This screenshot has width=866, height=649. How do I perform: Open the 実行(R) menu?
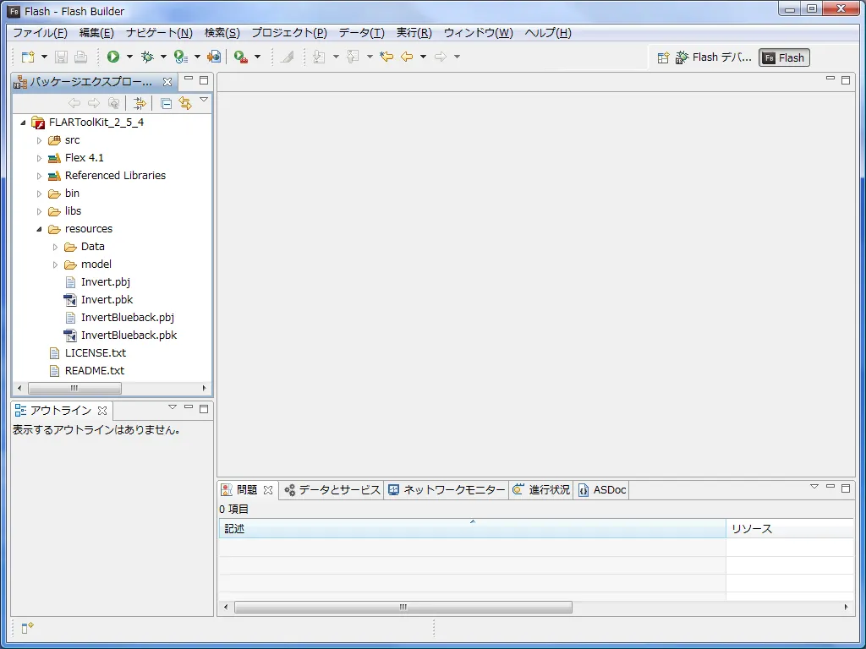point(414,33)
